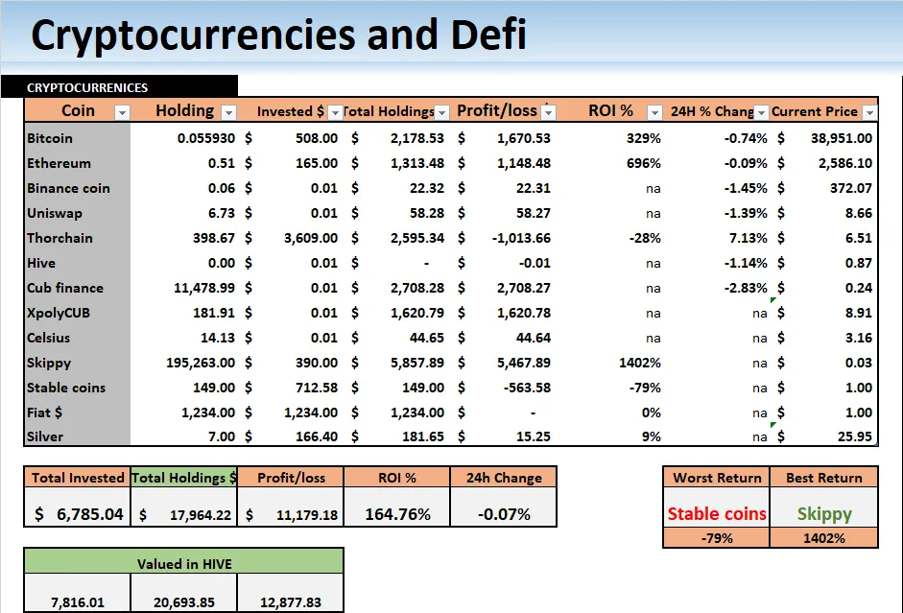The width and height of the screenshot is (903, 613).
Task: Click Bitcoin current price 38,951.00
Action: (842, 138)
